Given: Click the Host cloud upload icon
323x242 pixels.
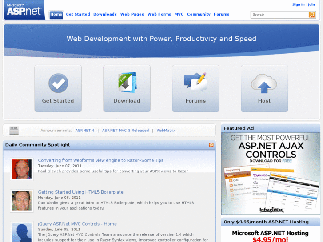Looking at the screenshot, I should click(x=264, y=83).
